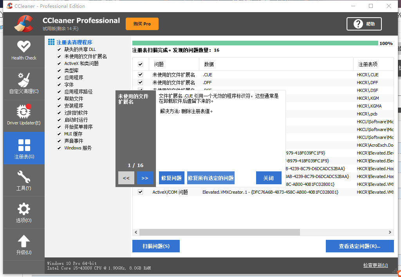Click the CCleaner logo in header
The height and width of the screenshot is (277, 401).
pyautogui.click(x=24, y=23)
